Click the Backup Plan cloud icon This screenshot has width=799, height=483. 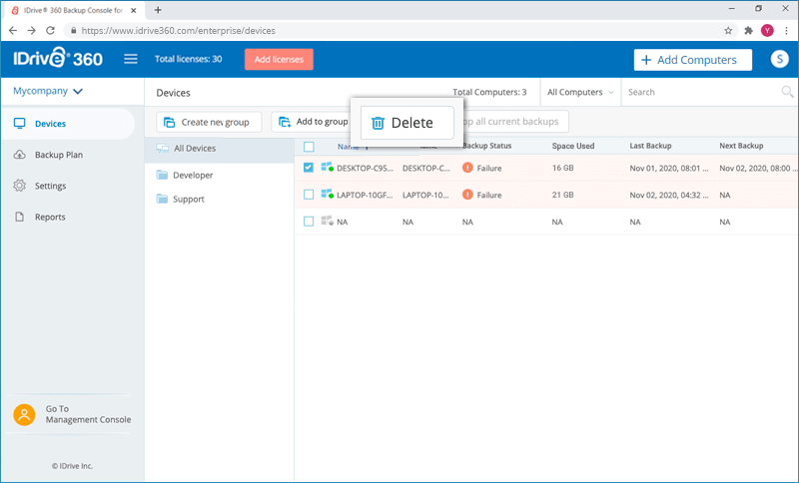19,155
